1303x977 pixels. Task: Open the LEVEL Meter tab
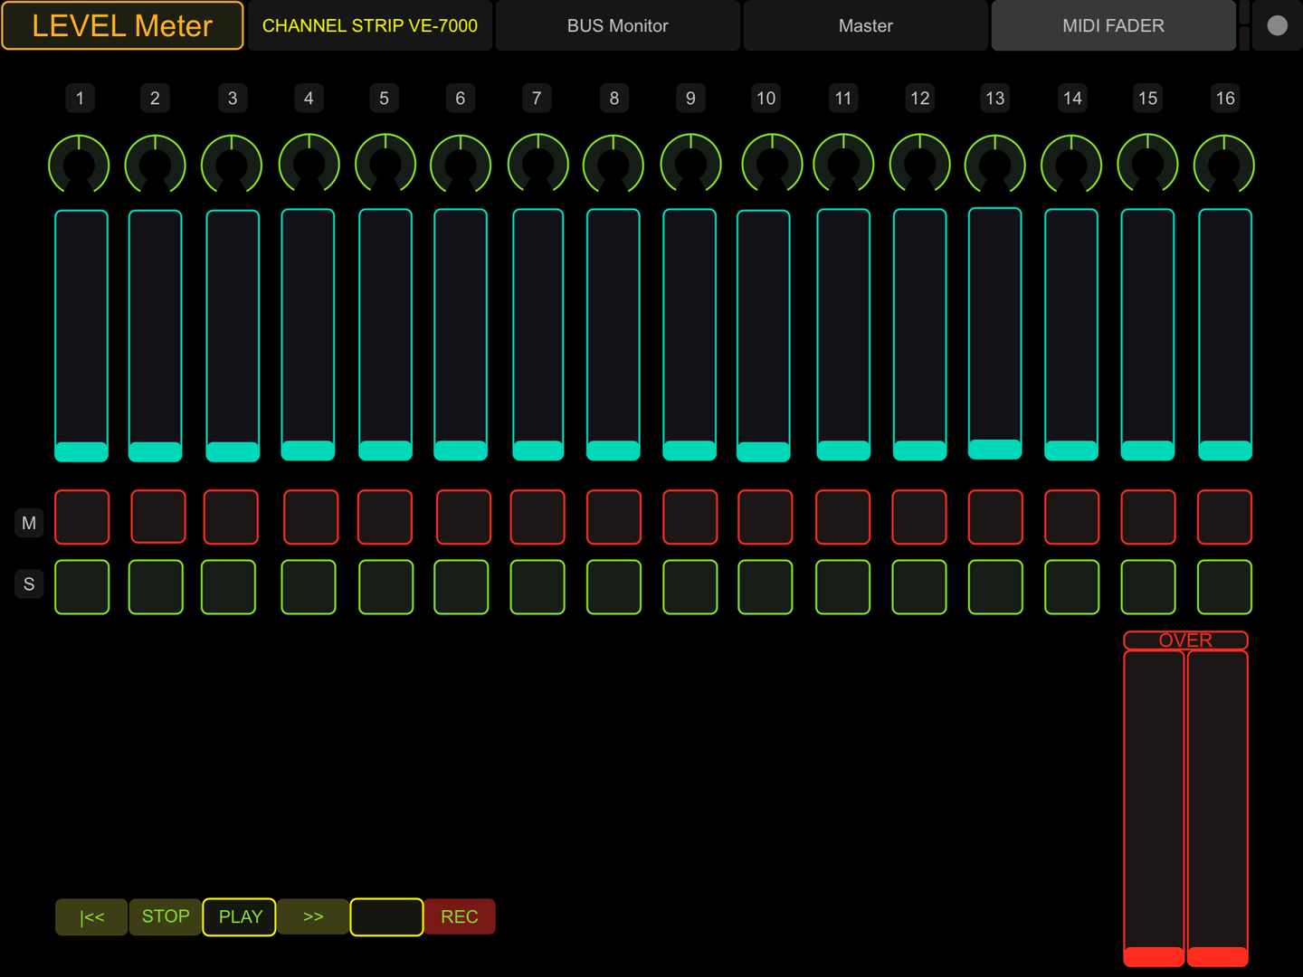click(x=122, y=25)
